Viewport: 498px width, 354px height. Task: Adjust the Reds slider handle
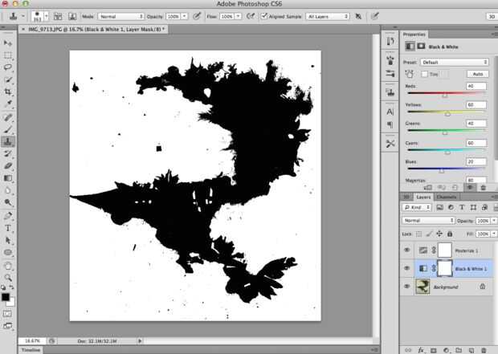pos(445,95)
